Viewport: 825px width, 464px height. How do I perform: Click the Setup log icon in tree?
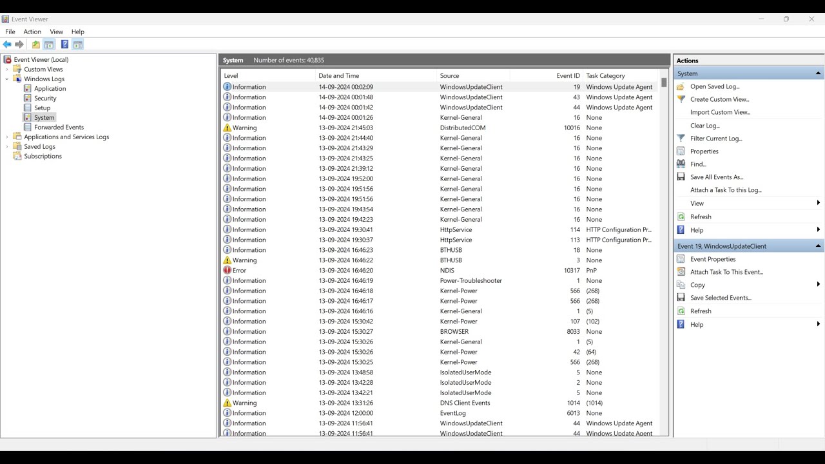click(x=28, y=108)
